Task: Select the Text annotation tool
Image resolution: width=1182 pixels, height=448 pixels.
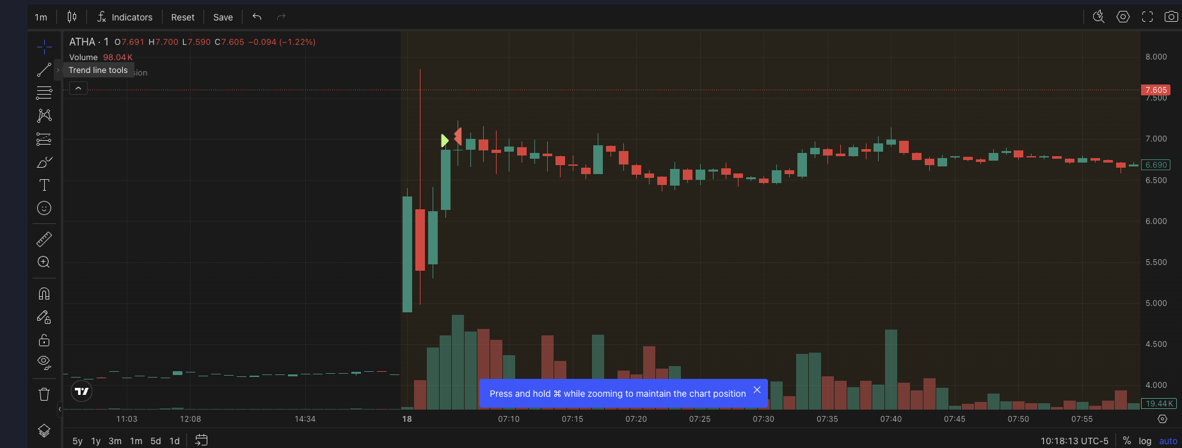Action: click(44, 186)
